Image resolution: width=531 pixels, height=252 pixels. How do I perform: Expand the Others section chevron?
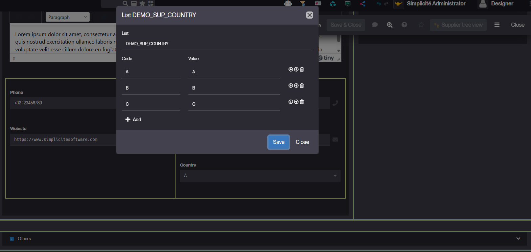point(518,238)
